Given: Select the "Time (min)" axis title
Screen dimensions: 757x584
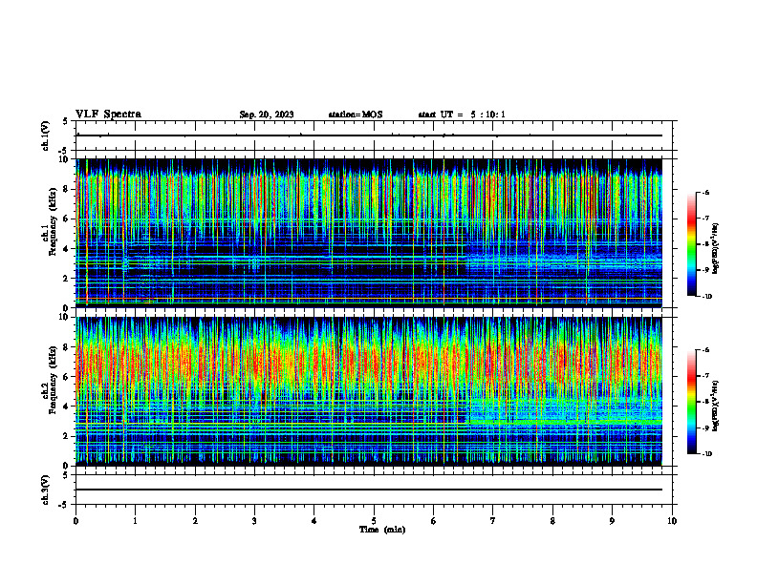Looking at the screenshot, I should pyautogui.click(x=382, y=530).
